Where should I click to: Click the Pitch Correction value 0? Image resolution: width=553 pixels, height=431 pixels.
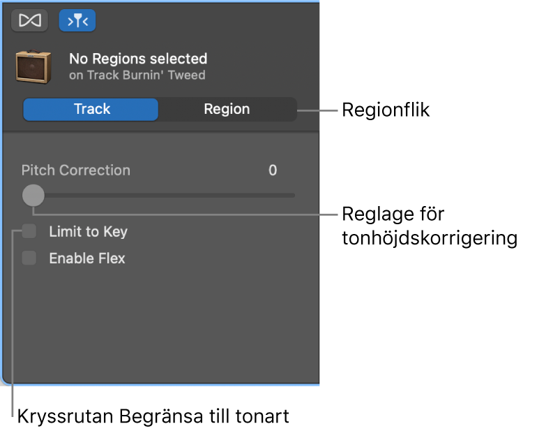point(273,170)
